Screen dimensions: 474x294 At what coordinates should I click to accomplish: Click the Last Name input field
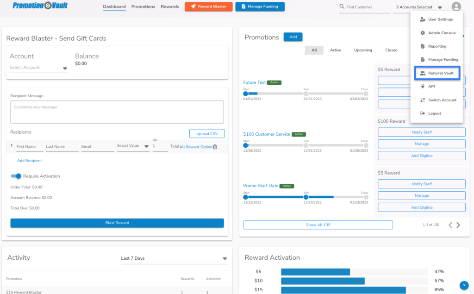click(62, 147)
